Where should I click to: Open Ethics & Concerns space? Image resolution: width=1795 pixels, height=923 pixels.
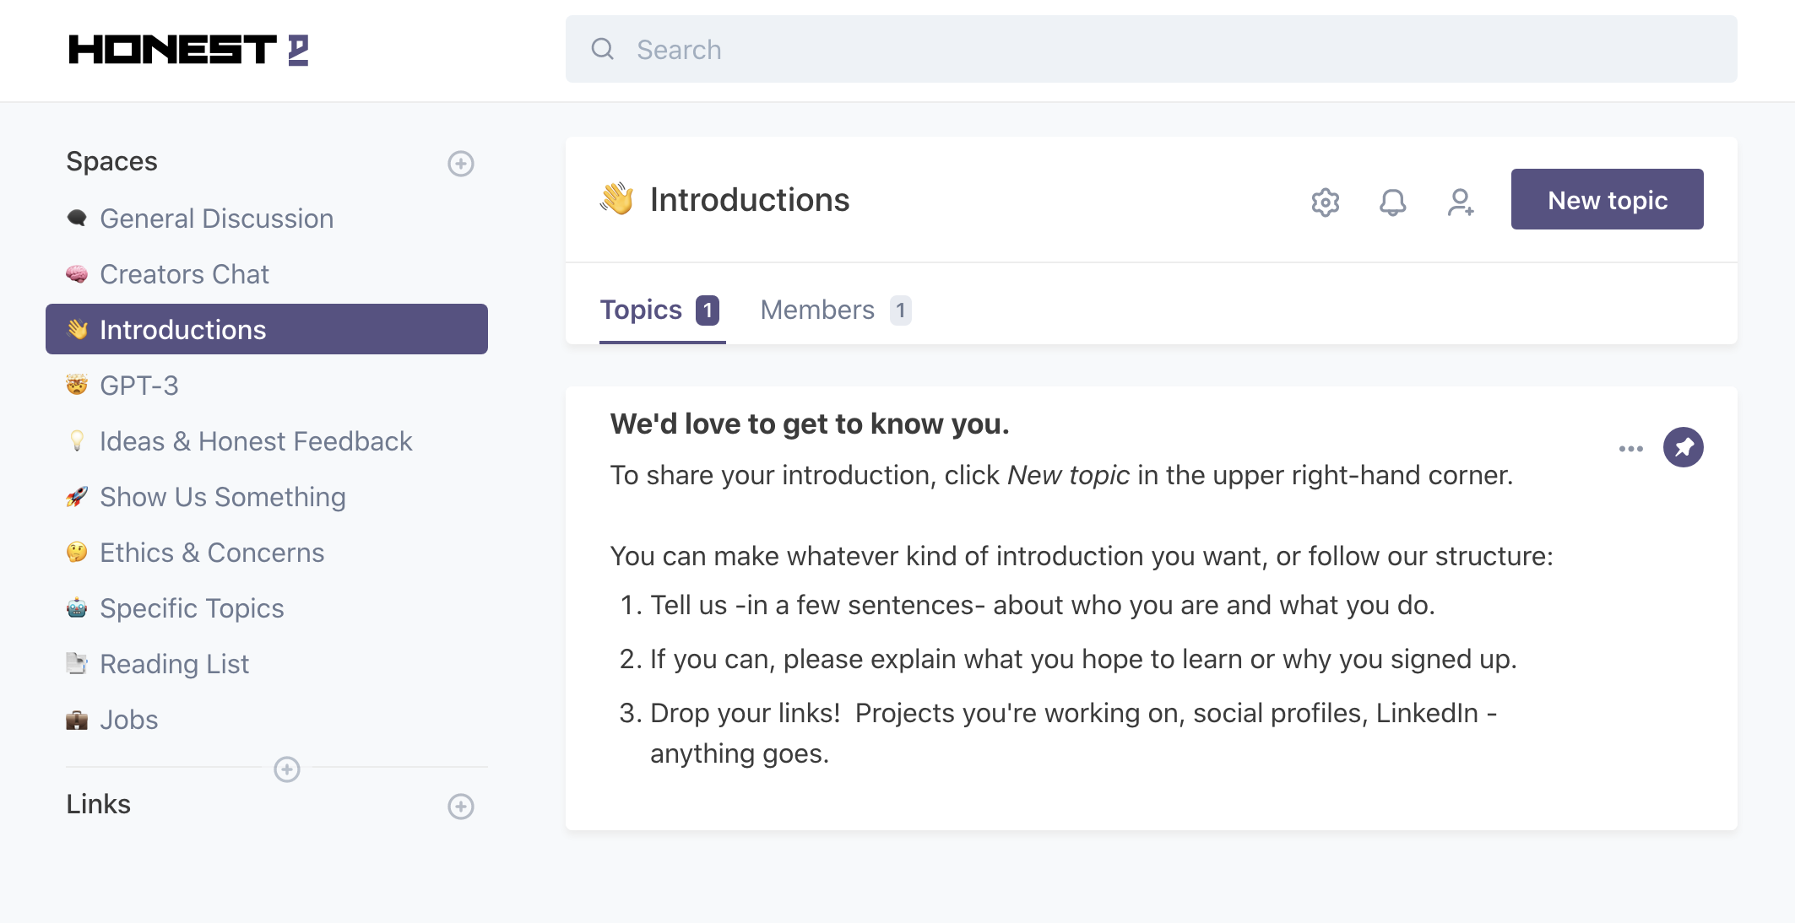click(212, 553)
